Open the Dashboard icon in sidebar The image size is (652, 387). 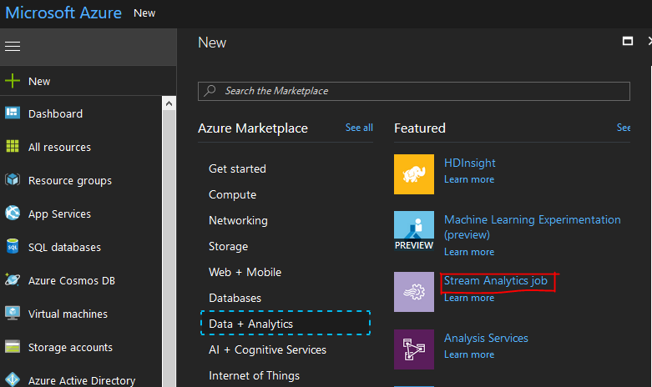pos(13,113)
